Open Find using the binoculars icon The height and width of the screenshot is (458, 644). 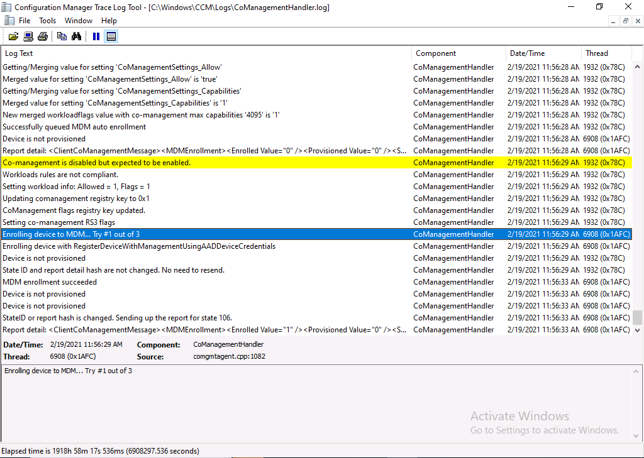point(76,36)
